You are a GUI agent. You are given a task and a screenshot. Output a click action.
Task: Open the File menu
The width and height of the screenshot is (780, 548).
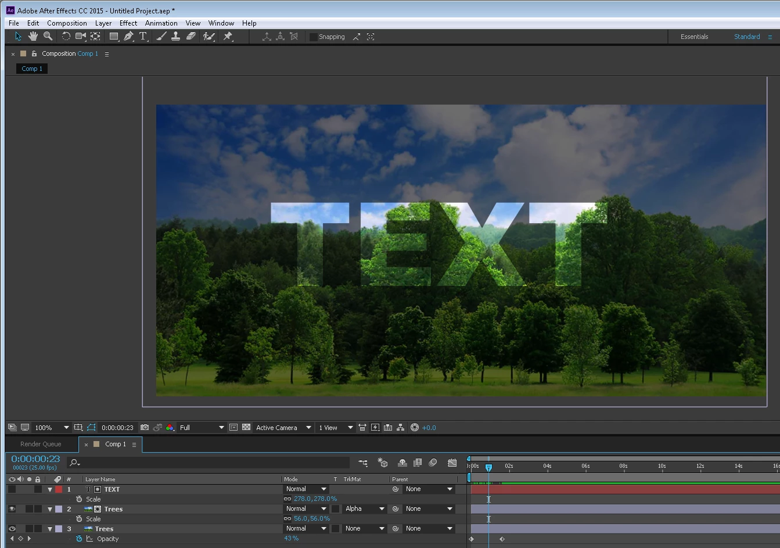pos(14,23)
